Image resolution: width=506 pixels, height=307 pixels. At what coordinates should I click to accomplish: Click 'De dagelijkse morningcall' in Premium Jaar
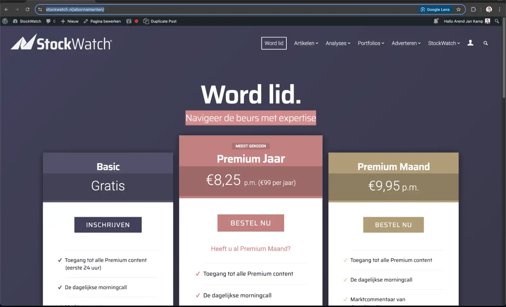pyautogui.click(x=237, y=296)
